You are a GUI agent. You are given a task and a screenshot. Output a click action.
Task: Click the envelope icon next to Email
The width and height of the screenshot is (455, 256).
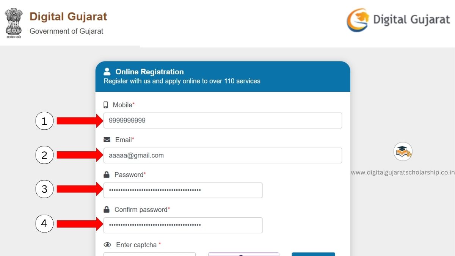click(x=107, y=140)
